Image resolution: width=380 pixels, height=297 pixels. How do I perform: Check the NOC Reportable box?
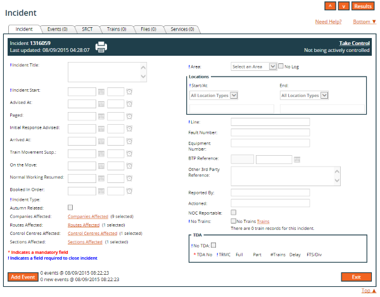point(234,212)
